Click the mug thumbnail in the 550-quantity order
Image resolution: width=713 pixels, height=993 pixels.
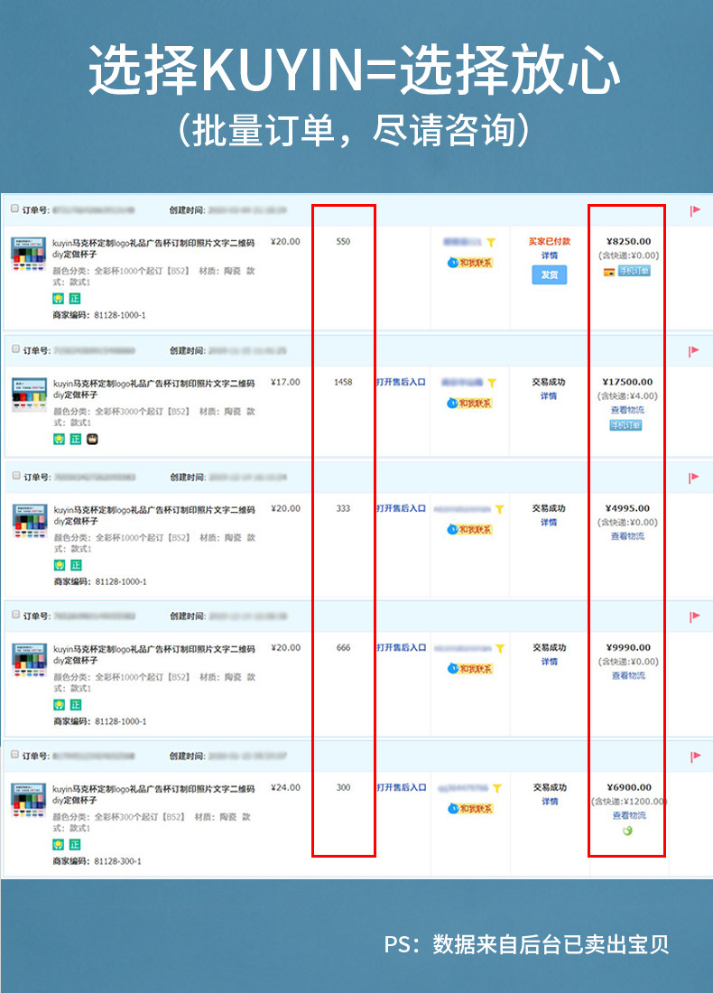click(x=29, y=254)
